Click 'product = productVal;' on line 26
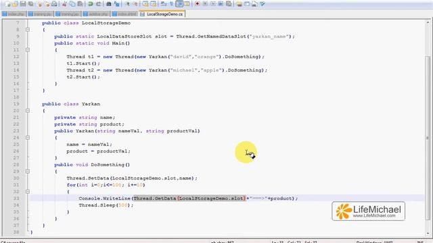This screenshot has width=433, height=243. 98,151
